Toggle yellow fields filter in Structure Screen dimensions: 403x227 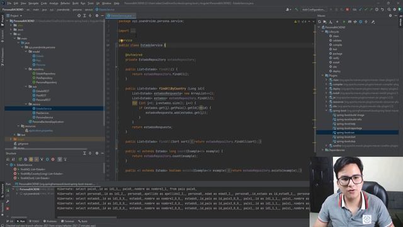coord(31,160)
